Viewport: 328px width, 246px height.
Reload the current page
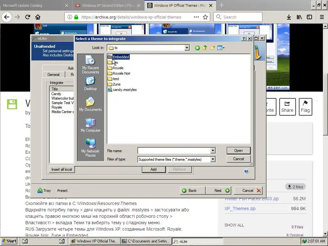tap(28, 17)
